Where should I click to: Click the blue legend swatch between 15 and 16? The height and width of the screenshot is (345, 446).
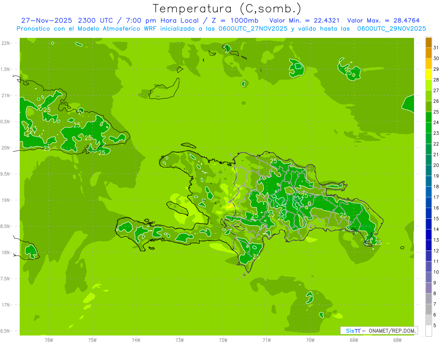coord(429,214)
